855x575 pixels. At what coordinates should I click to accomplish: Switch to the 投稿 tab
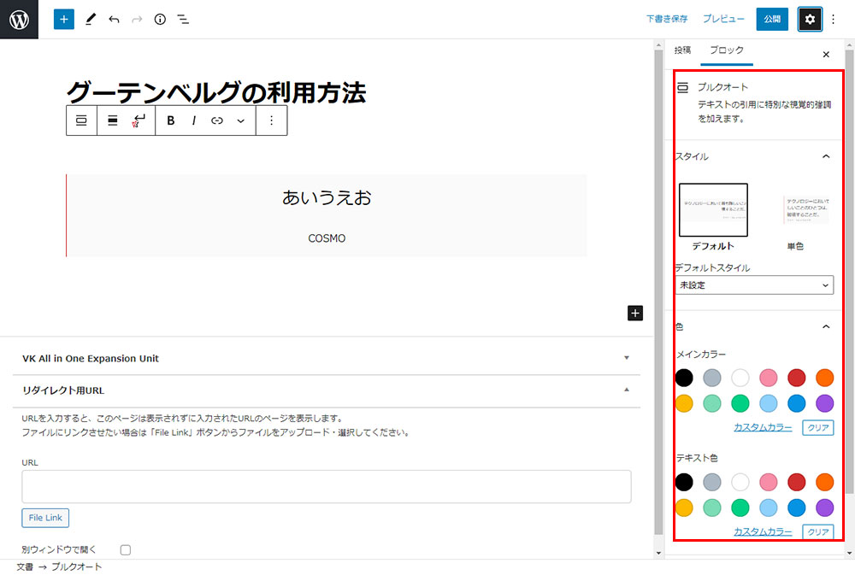[682, 50]
